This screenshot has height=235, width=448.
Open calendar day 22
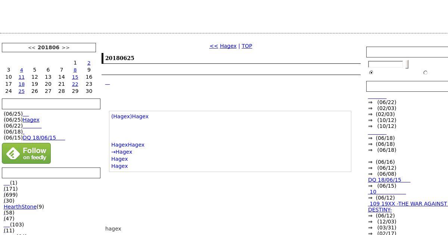(75, 84)
